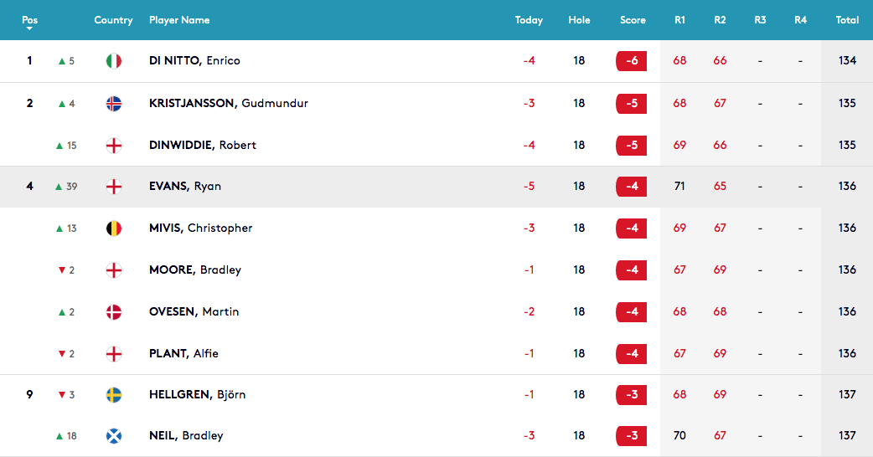The image size is (873, 457).
Task: Sort by Pos column dropdown arrow
Action: pyautogui.click(x=29, y=28)
